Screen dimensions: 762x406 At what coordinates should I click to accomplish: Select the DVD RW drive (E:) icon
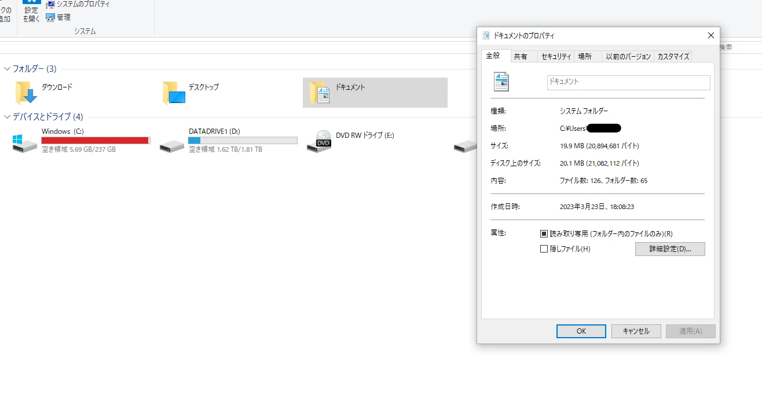point(319,141)
